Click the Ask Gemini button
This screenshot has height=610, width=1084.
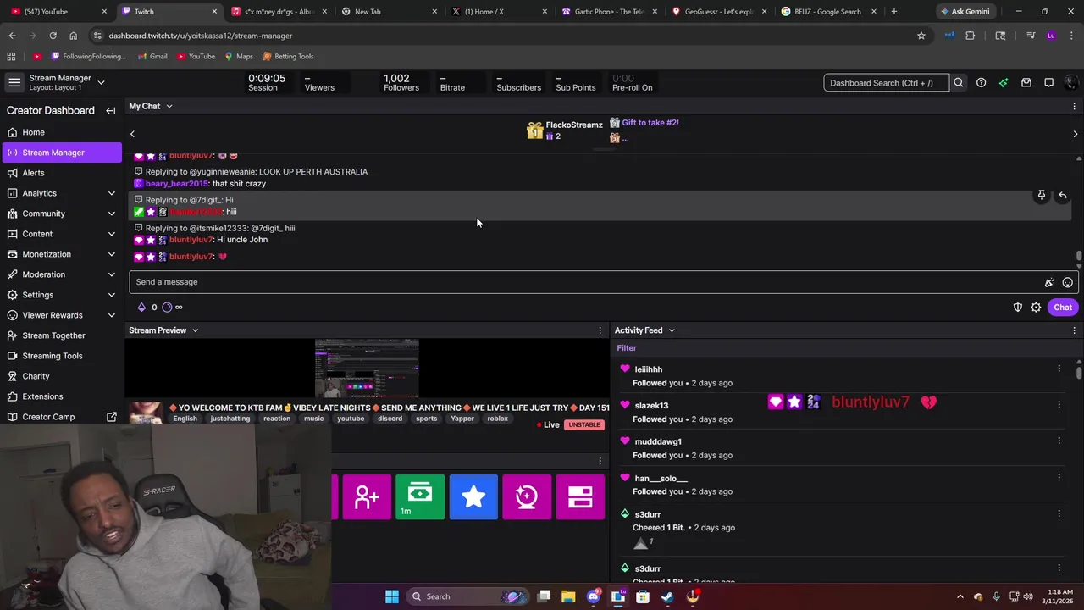coord(965,11)
